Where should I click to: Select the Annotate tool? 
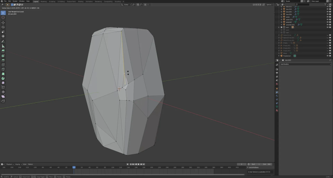click(x=3, y=41)
